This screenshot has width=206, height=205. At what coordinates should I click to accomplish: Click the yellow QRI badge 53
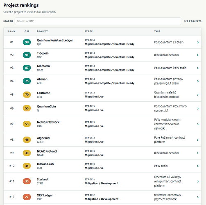(x=27, y=124)
